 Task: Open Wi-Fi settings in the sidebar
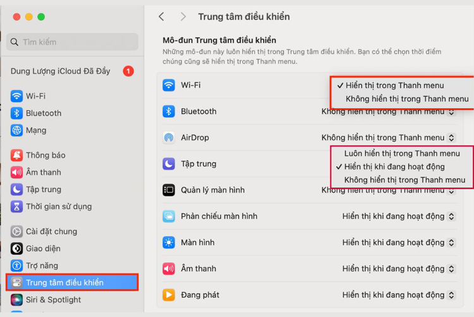pyautogui.click(x=28, y=96)
